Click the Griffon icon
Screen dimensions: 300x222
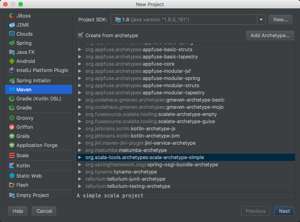coord(12,127)
